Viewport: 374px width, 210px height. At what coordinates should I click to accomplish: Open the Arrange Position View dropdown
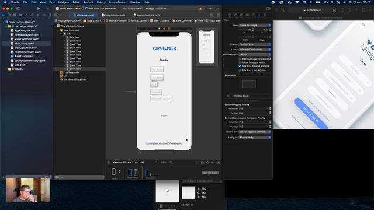[x=255, y=44]
